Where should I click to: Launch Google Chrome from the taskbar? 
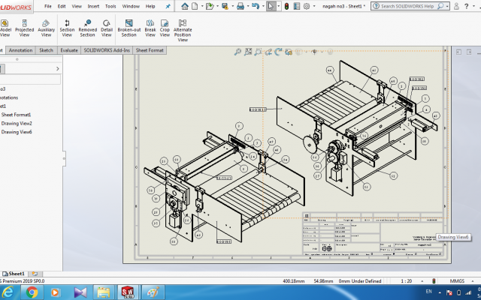[32, 292]
